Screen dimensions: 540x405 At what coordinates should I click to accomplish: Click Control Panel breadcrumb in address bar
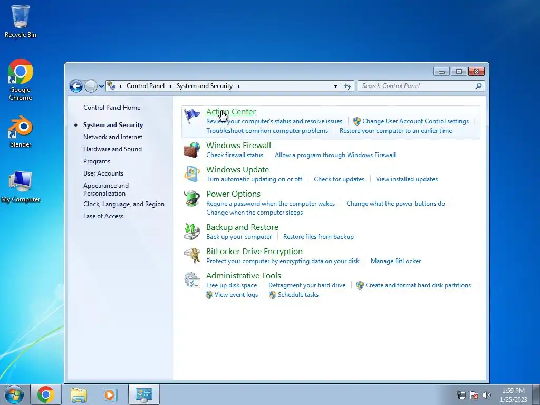146,86
